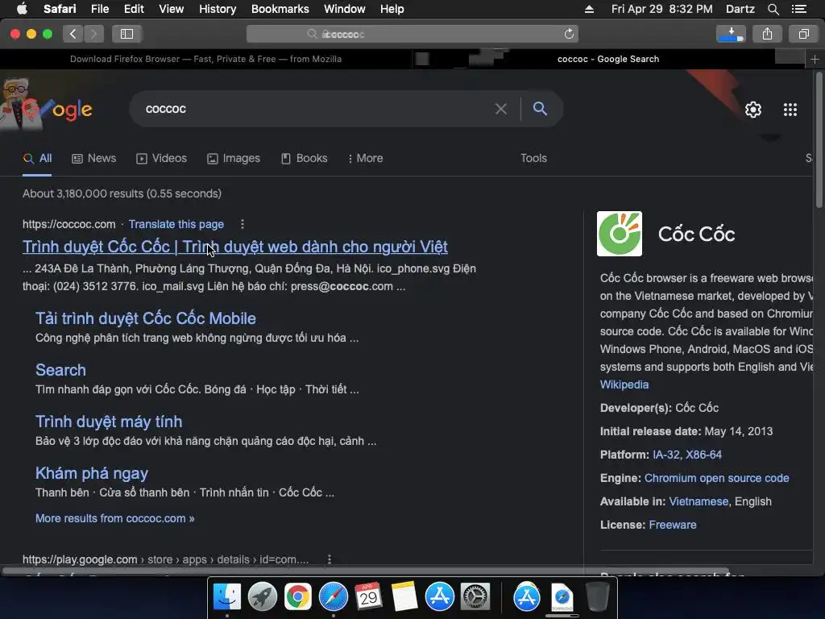Reload the page with refresh icon
Viewport: 825px width, 619px height.
pyautogui.click(x=569, y=34)
